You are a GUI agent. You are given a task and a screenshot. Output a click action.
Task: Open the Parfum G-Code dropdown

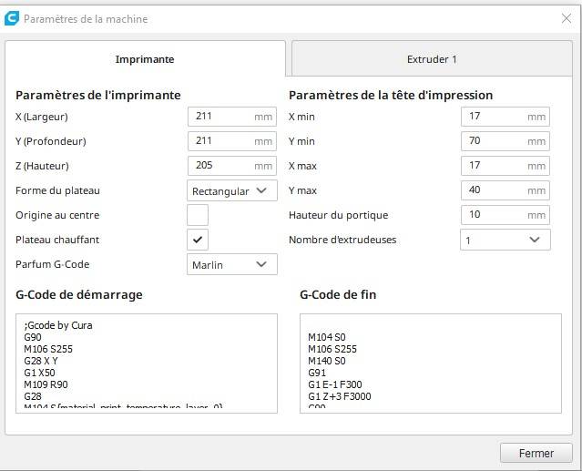[x=231, y=264]
